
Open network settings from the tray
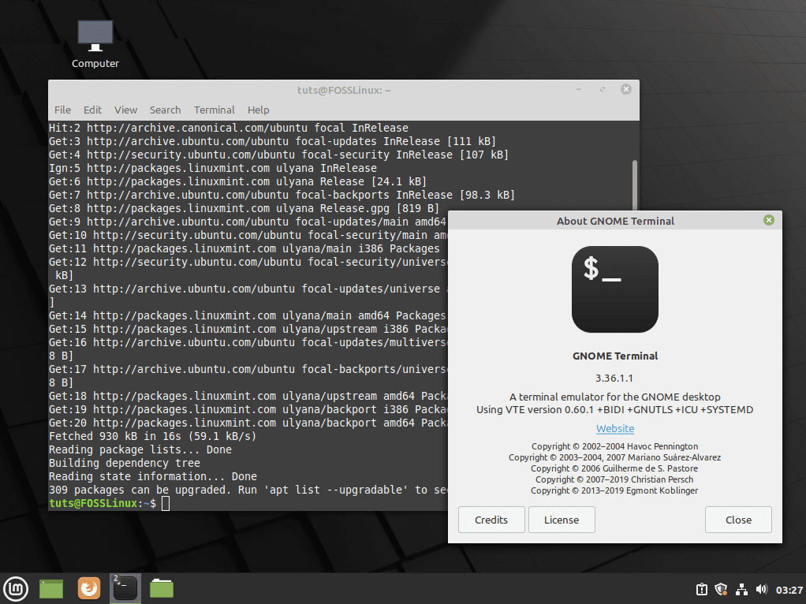[741, 589]
